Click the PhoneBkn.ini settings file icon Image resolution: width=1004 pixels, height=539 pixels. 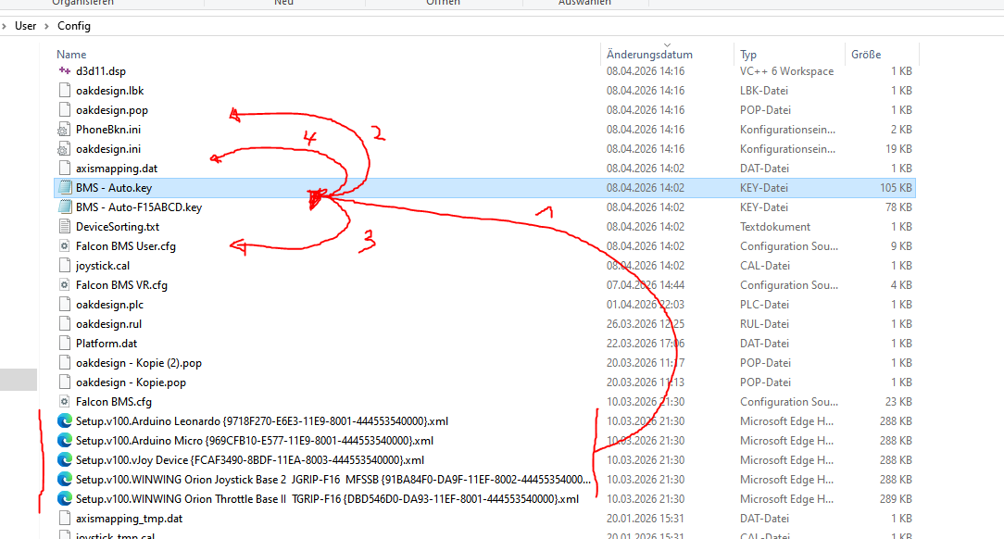64,130
